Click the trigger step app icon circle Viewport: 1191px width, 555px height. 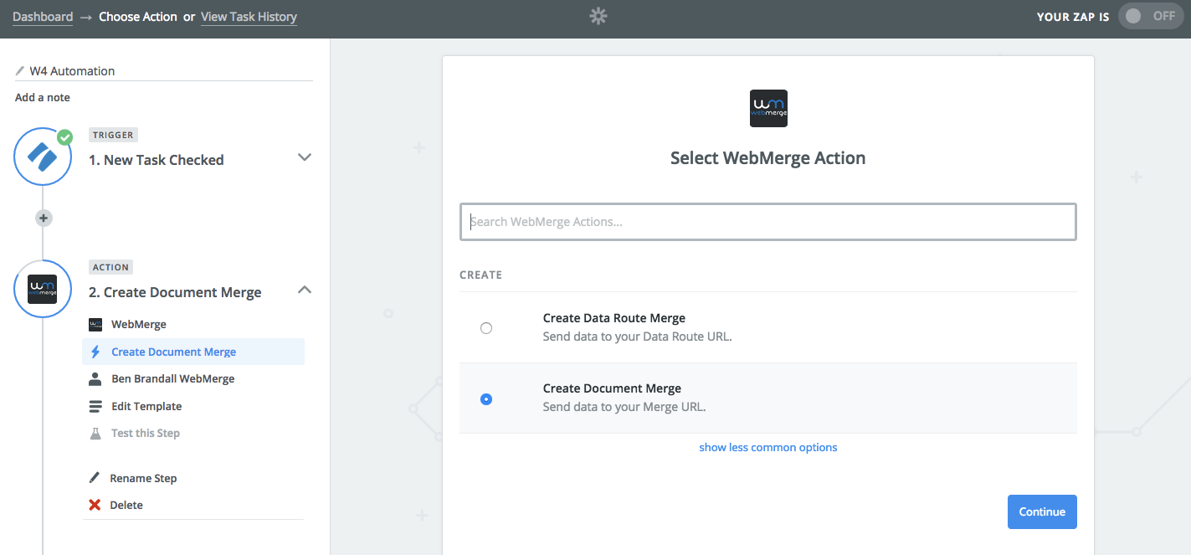(43, 157)
